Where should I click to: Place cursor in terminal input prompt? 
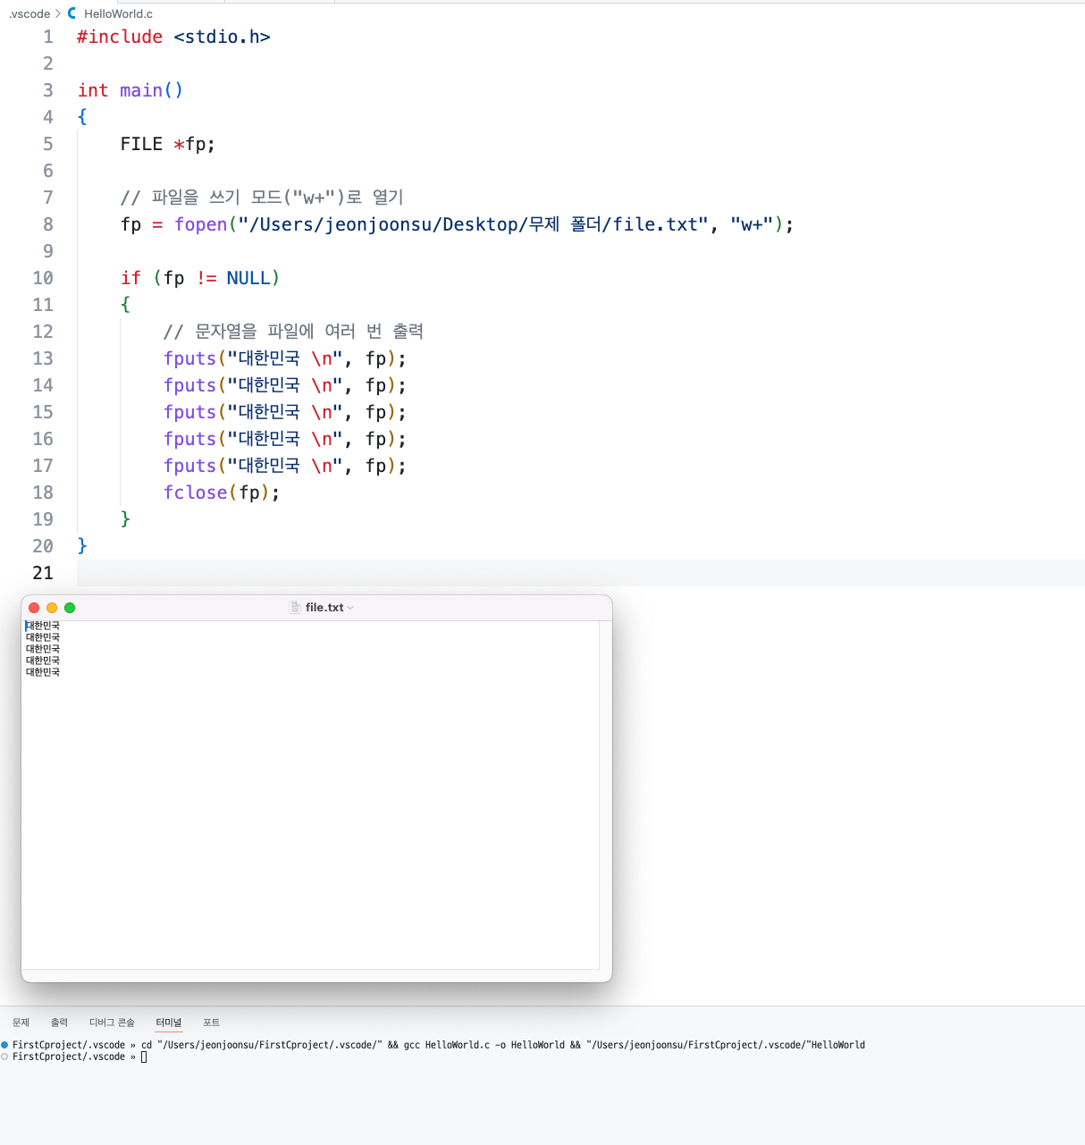(x=144, y=1057)
